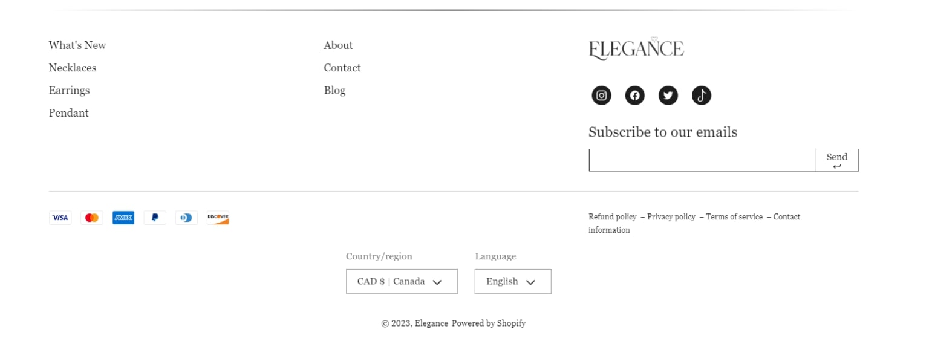Open the Facebook social icon
The image size is (932, 338).
(x=634, y=95)
